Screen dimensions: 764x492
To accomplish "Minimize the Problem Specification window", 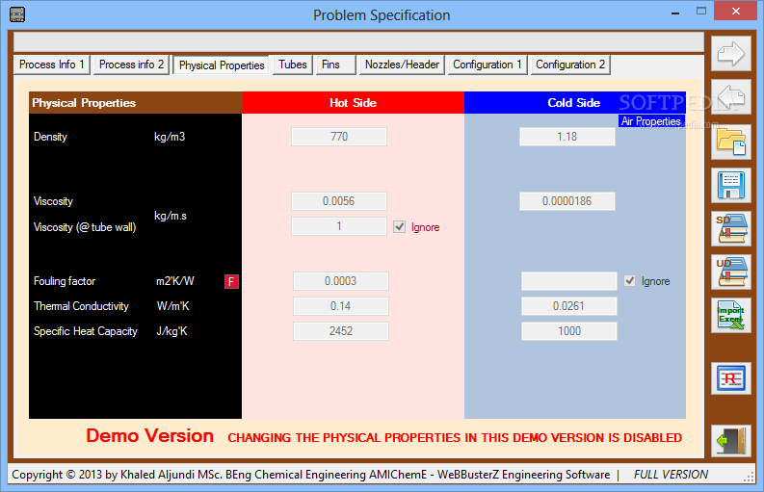I will tap(675, 12).
